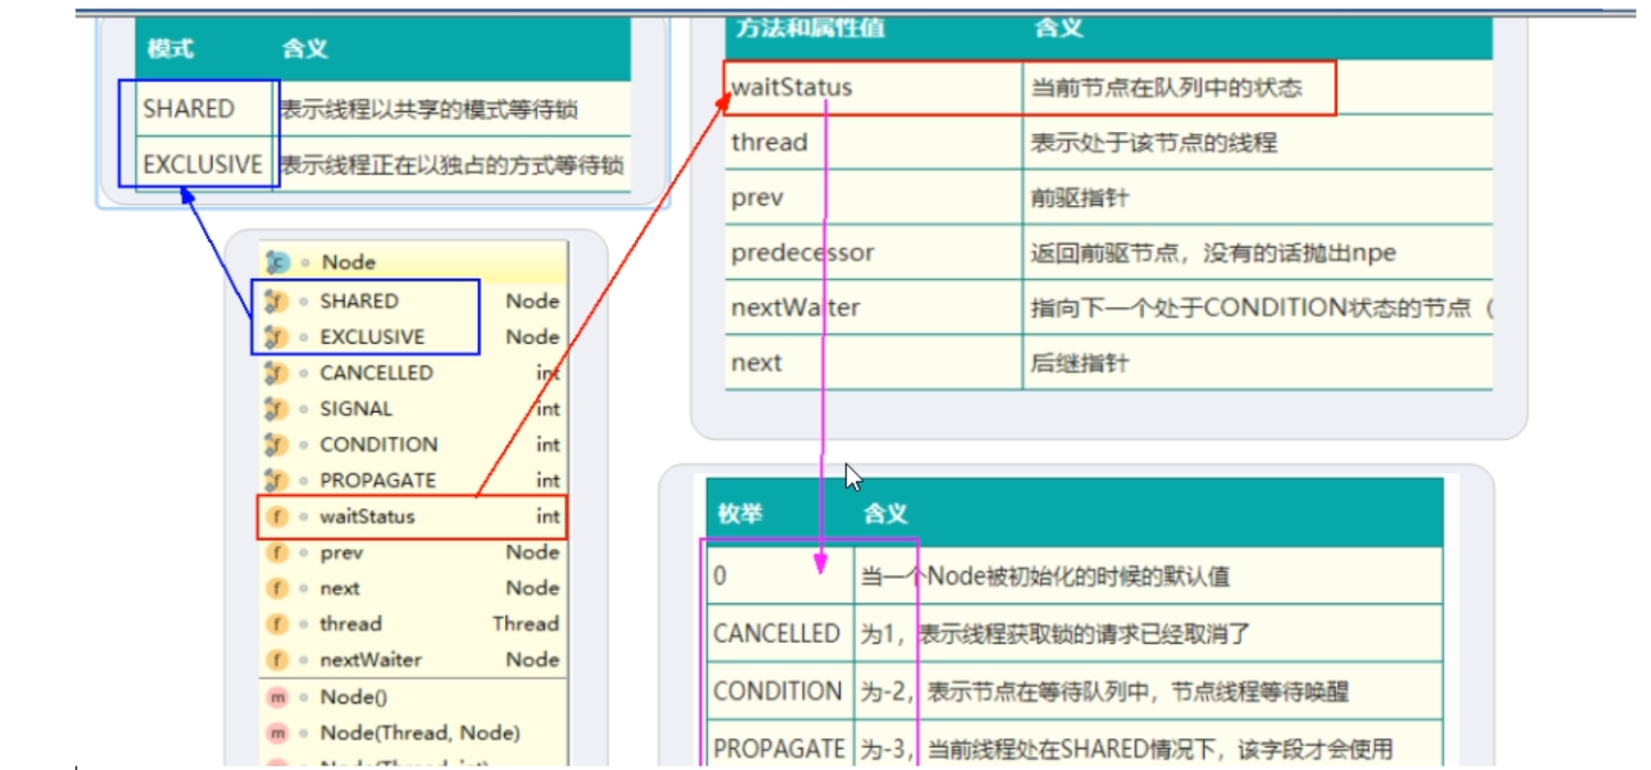Click the field icon beside SIGNAL
Image resolution: width=1651 pixels, height=770 pixels.
point(277,408)
